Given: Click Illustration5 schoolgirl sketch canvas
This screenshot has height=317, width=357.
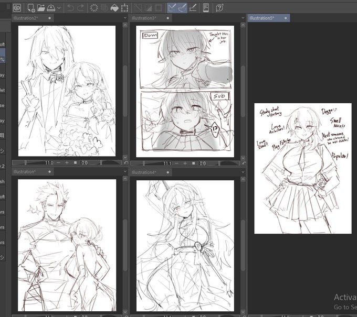Looking at the screenshot, I should pyautogui.click(x=303, y=168).
